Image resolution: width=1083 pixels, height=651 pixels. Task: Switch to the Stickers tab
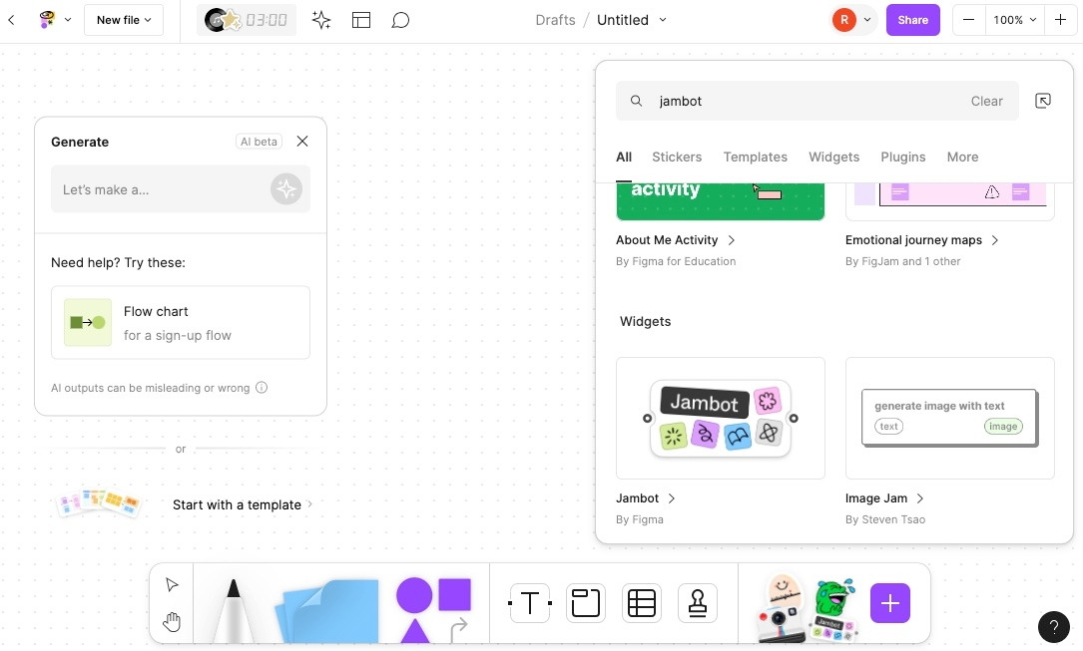pyautogui.click(x=677, y=158)
